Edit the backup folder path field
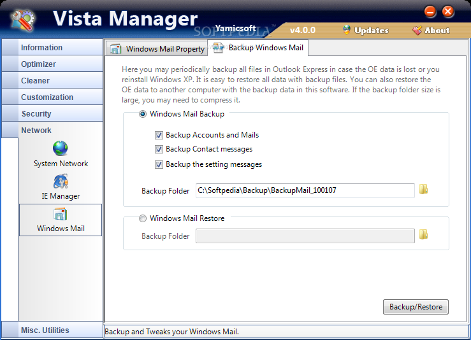The height and width of the screenshot is (340, 471). (305, 190)
